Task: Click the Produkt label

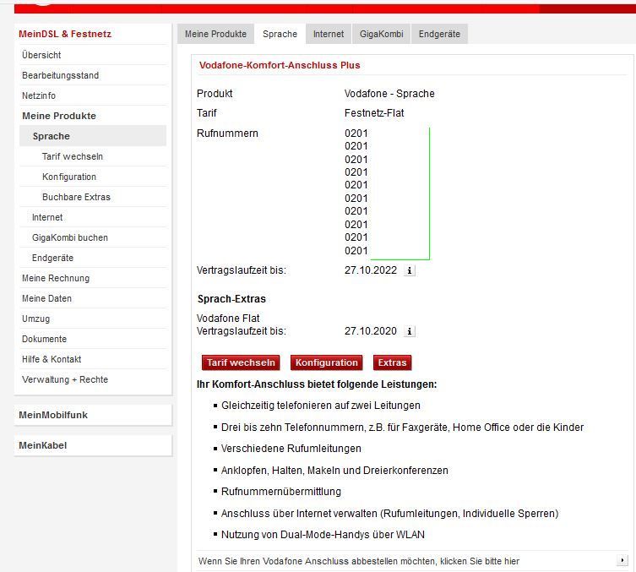Action: point(215,94)
